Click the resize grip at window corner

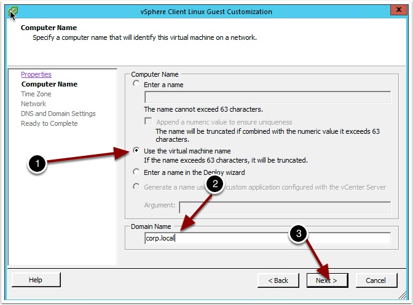point(402,295)
